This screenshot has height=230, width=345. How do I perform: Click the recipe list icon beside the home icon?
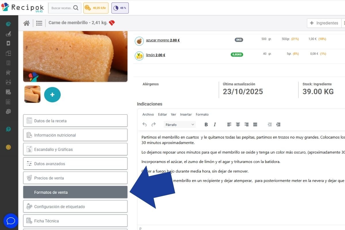[39, 23]
